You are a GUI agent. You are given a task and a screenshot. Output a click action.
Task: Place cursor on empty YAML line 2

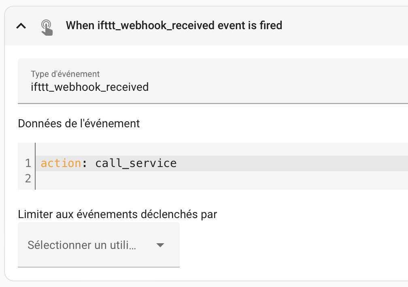click(x=222, y=178)
